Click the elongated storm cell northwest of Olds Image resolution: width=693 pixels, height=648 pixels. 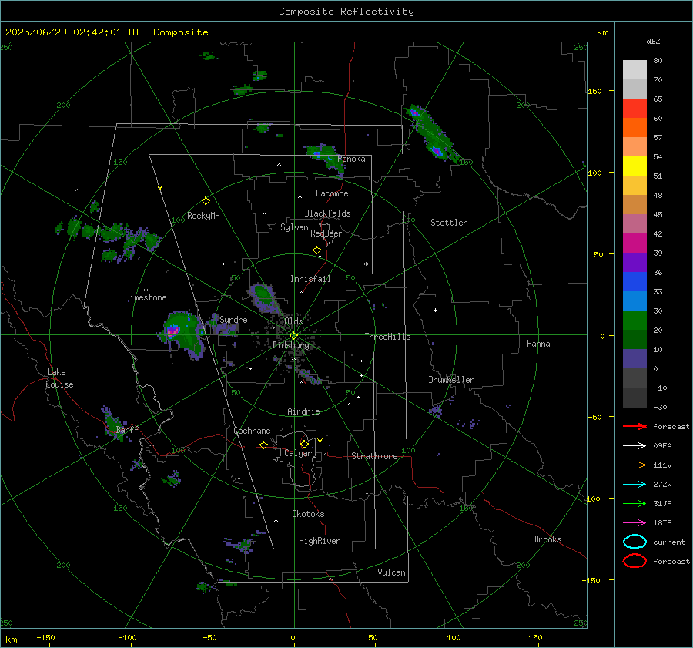coord(263,297)
